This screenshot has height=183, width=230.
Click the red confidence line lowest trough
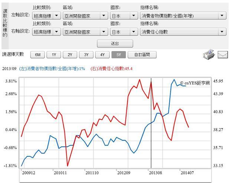(x=68, y=166)
